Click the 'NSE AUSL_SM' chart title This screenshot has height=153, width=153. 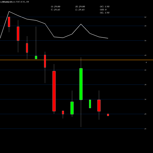22,2
